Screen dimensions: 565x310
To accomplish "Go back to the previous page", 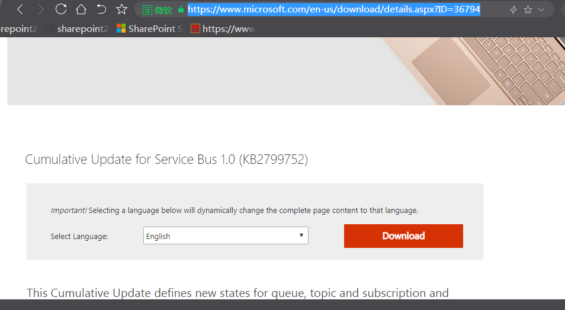I will click(x=20, y=9).
